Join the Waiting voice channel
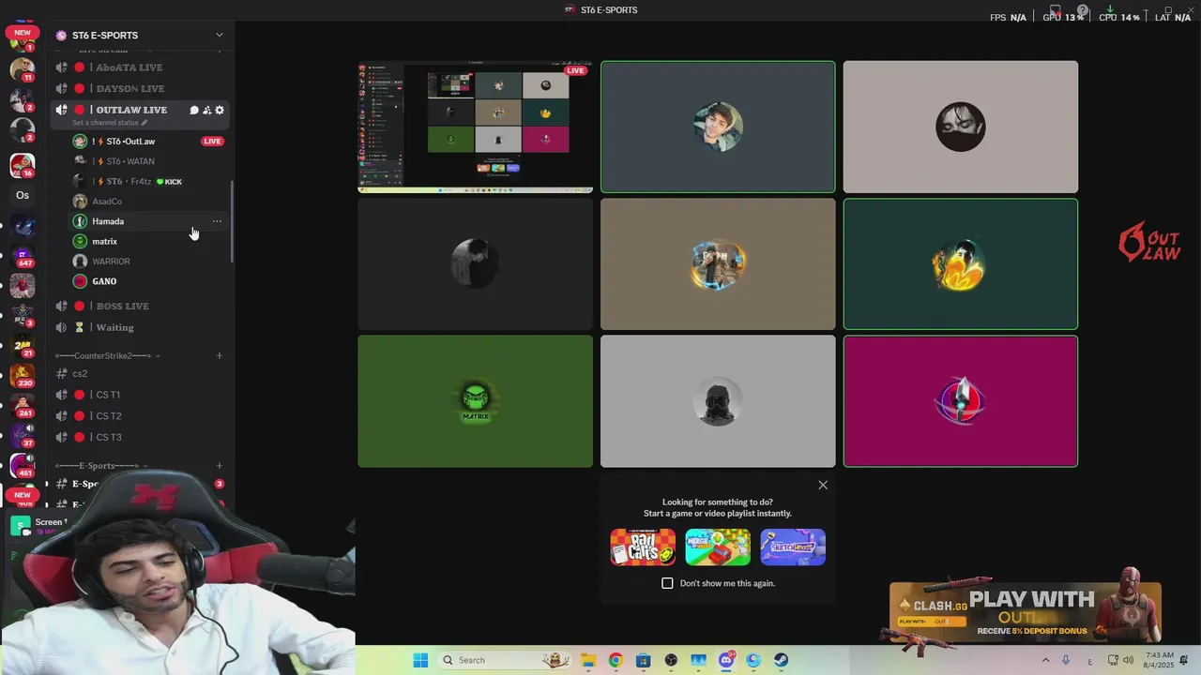The height and width of the screenshot is (675, 1201). 141,327
